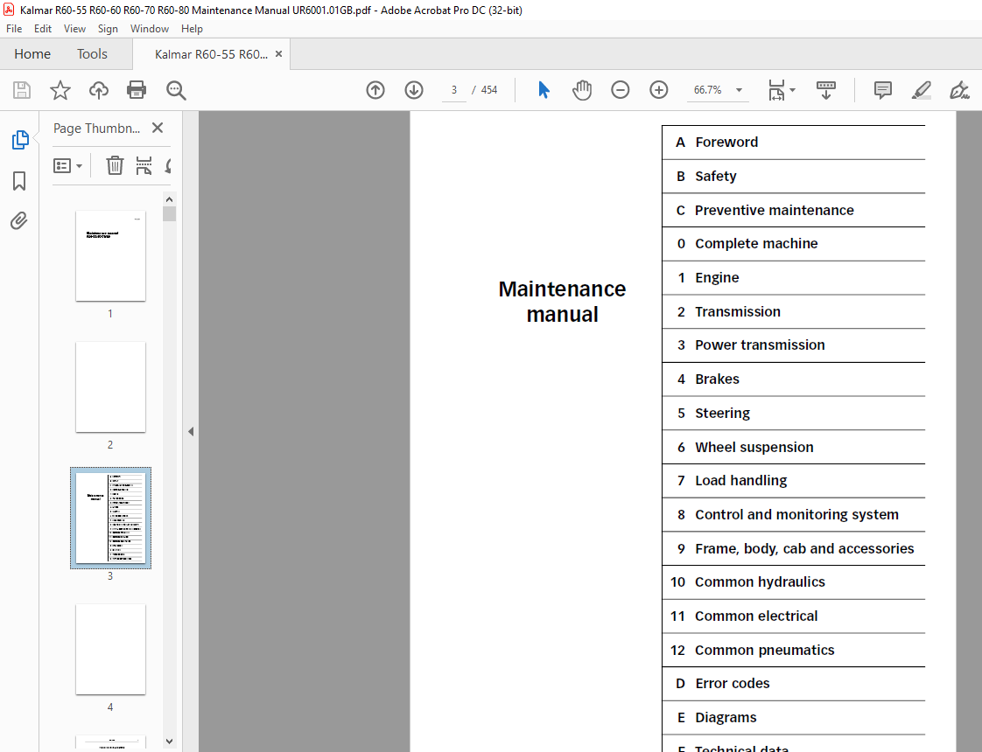Screen dimensions: 982x752
Task: Zoom in with the plus button
Action: click(659, 90)
